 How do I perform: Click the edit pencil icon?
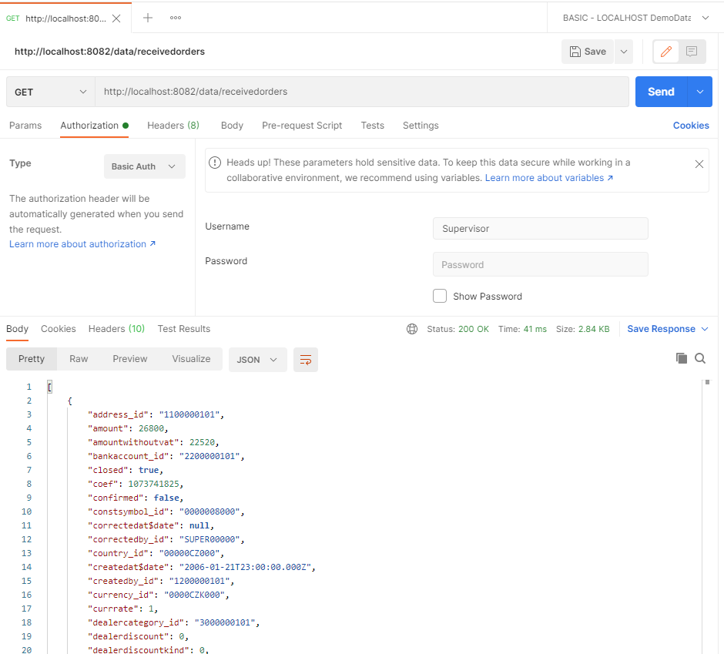[x=666, y=52]
